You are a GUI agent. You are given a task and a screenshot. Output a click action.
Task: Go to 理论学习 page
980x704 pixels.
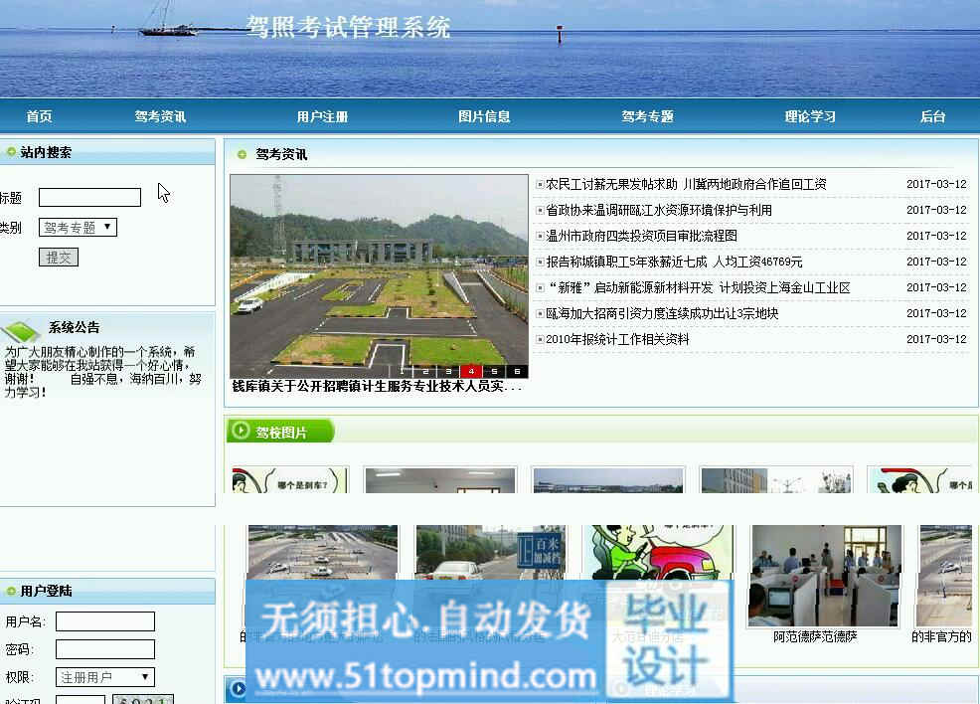pyautogui.click(x=810, y=116)
